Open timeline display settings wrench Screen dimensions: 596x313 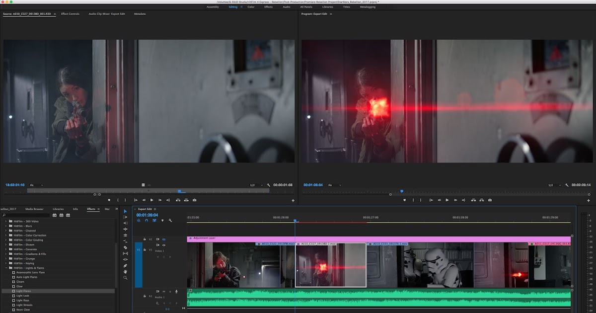[x=170, y=221]
